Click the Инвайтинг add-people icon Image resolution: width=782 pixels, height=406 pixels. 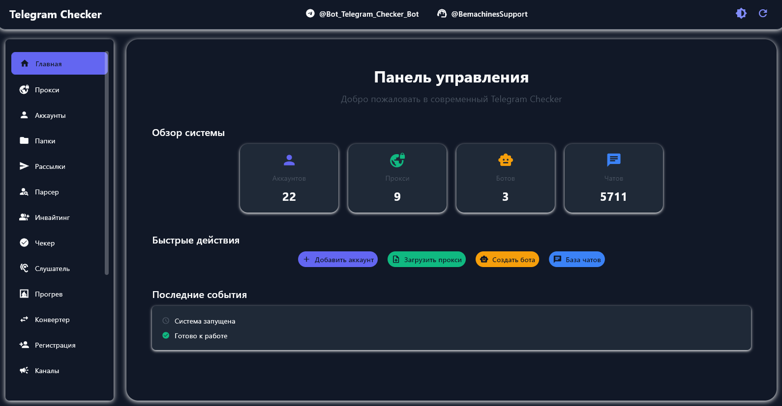tap(24, 217)
